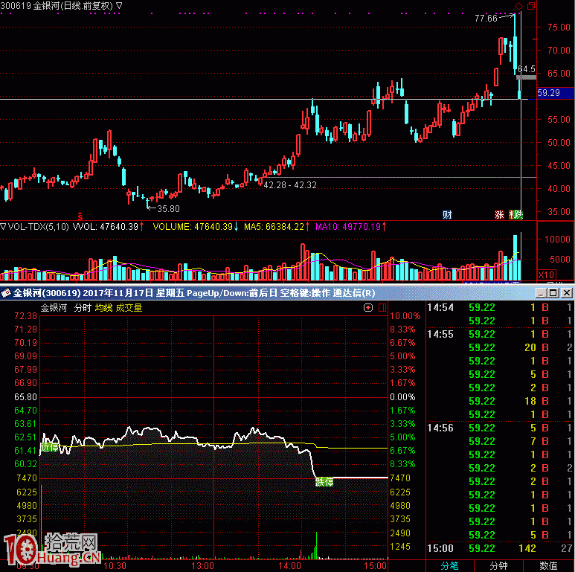Click the 金银河 stock name in the intraday header
The image size is (575, 572).
coord(54,308)
